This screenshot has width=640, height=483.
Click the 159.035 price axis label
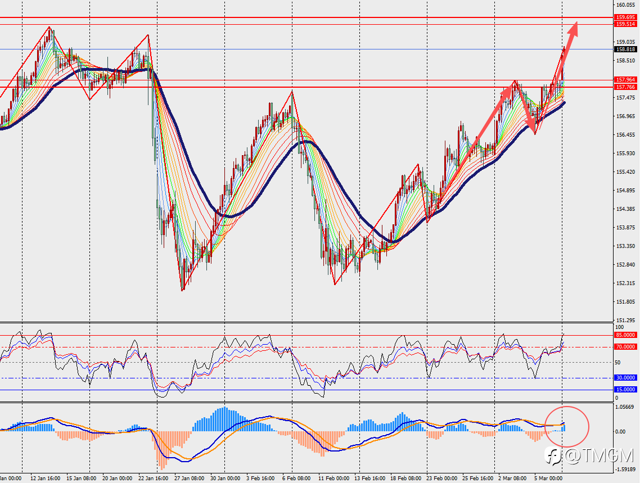click(626, 42)
